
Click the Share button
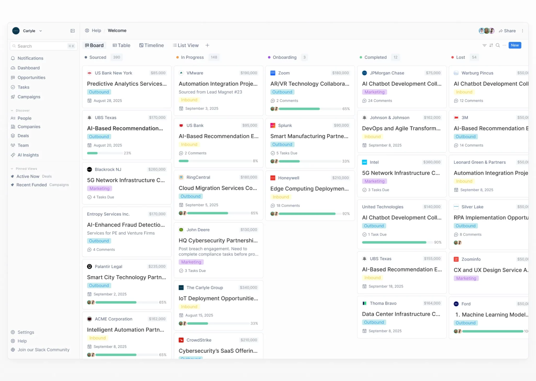[x=507, y=30]
